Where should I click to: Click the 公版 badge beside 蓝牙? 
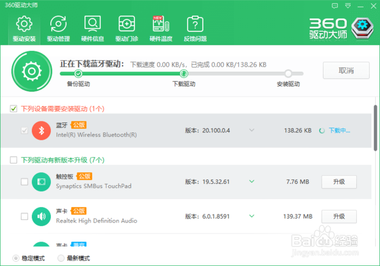78,125
